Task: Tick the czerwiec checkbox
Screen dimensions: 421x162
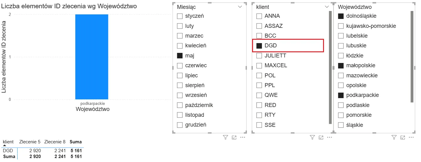Action: tap(180, 65)
